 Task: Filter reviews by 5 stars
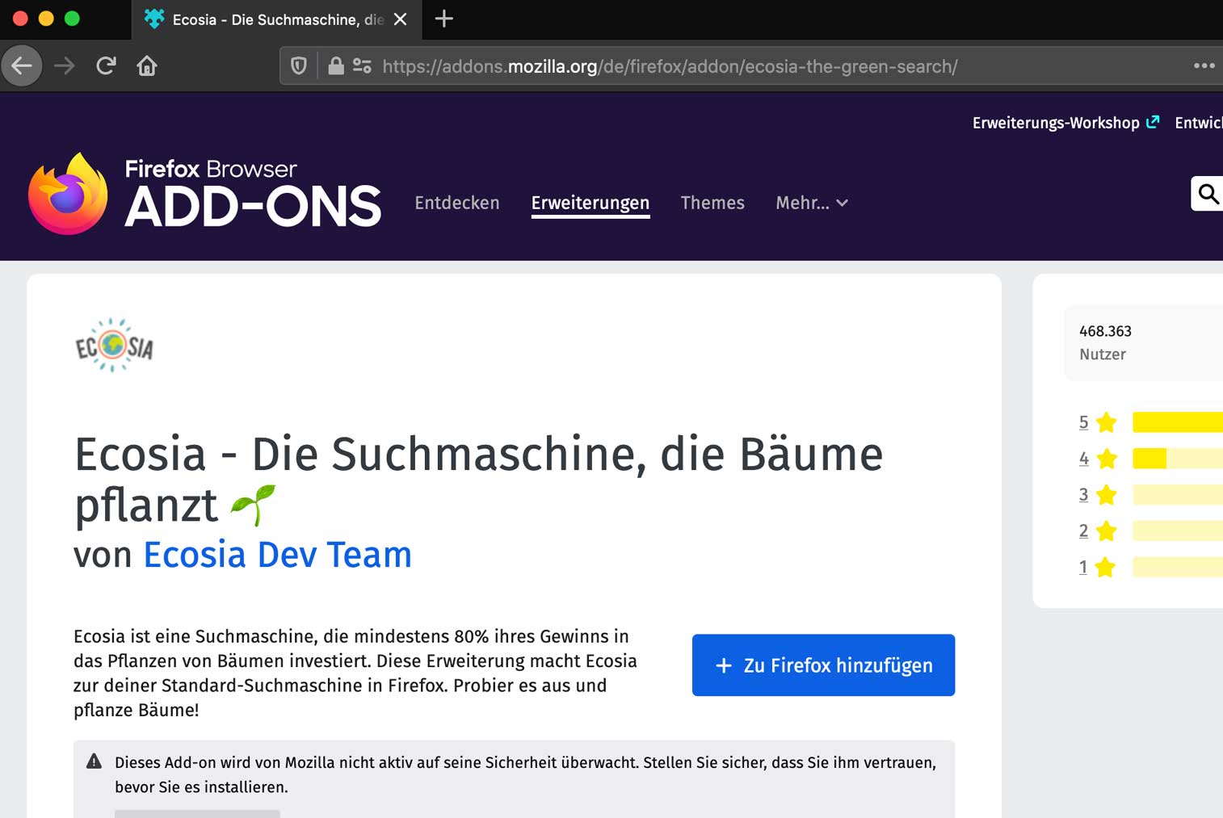tap(1083, 422)
